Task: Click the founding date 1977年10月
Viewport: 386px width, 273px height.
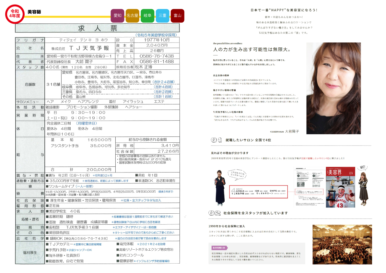Action: [157, 40]
